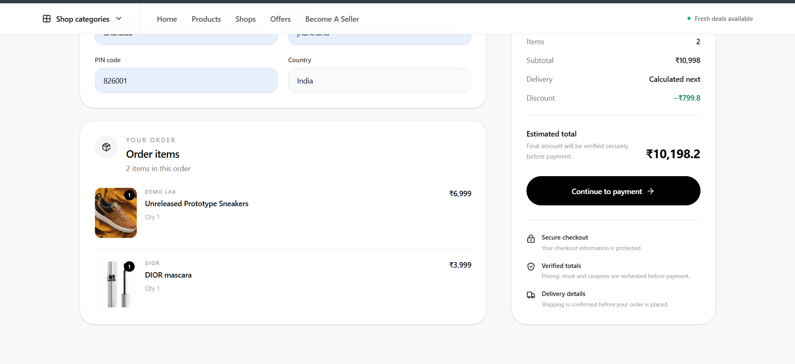
Task: Click the Fresh deals available notice
Action: point(720,19)
